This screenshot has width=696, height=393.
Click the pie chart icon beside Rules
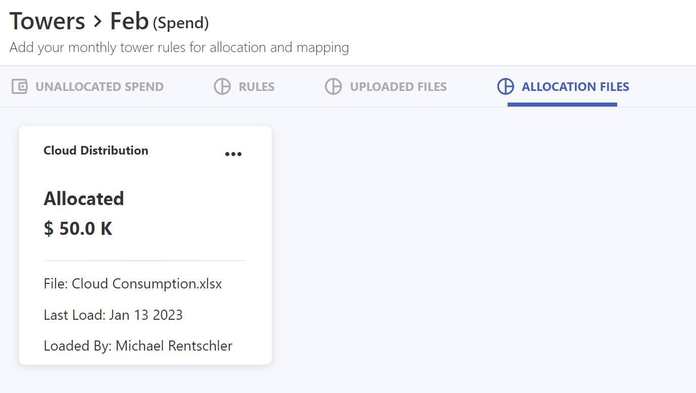click(x=222, y=86)
